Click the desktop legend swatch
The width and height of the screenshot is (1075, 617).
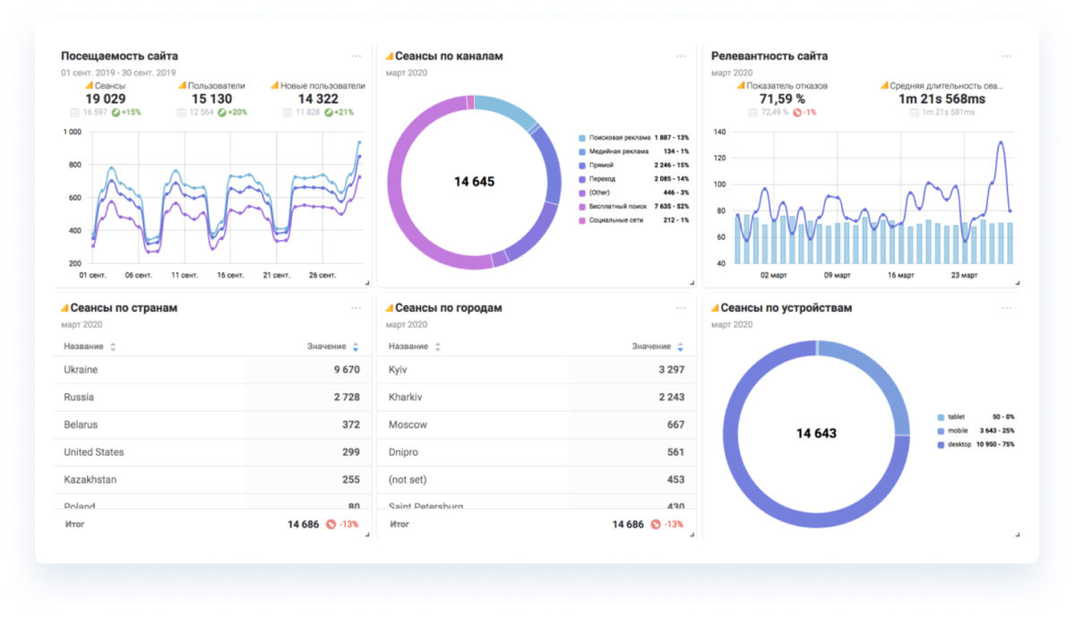click(x=941, y=444)
